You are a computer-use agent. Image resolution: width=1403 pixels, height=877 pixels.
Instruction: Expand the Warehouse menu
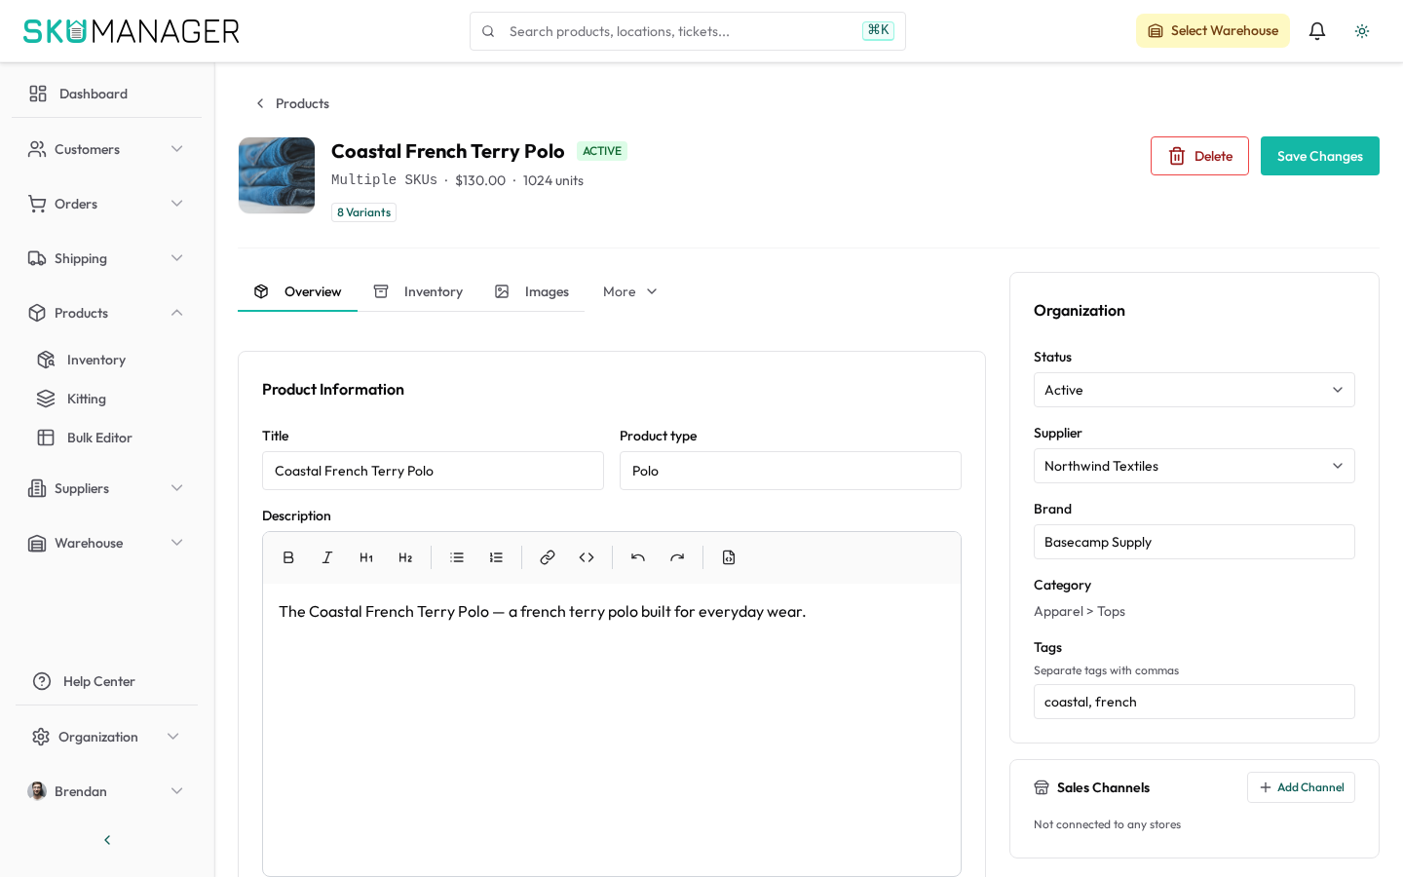(x=106, y=543)
